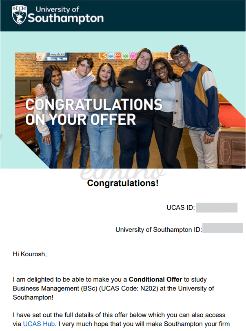Click the neon ghost lights on brick wall

point(122,56)
